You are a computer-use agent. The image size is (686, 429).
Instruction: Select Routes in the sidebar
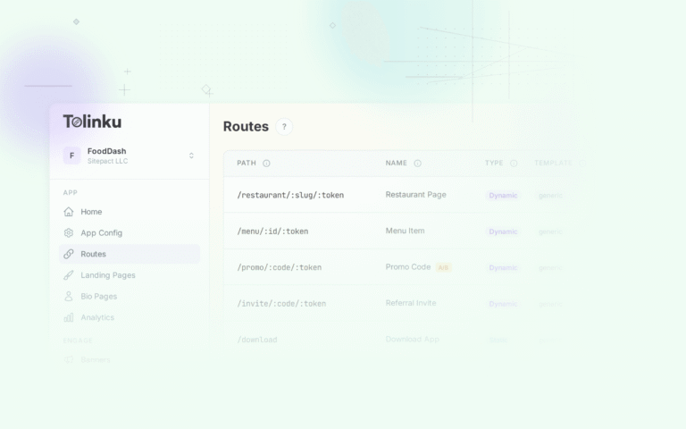point(130,254)
